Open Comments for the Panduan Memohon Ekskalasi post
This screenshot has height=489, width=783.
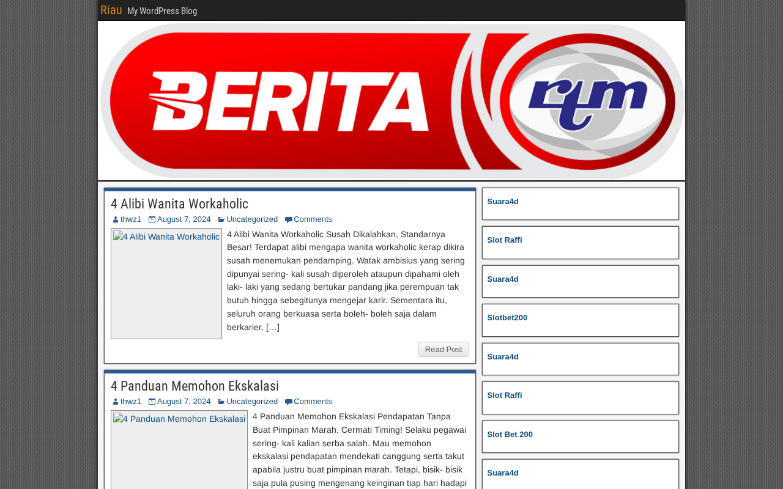tap(313, 402)
